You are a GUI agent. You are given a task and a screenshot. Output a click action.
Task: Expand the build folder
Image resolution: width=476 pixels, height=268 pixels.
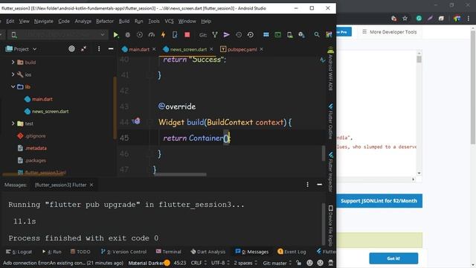click(13, 63)
